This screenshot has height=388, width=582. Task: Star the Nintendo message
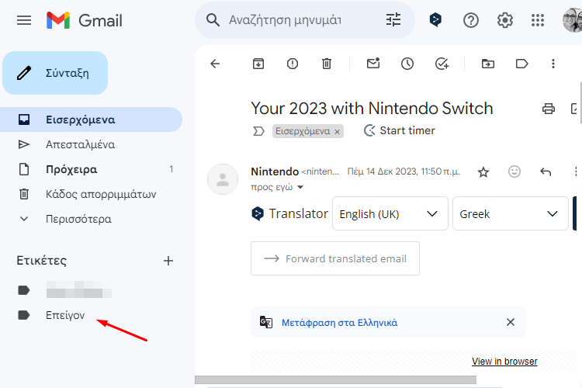click(483, 172)
